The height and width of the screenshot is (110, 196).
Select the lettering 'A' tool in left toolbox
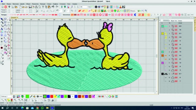click(x=2, y=29)
